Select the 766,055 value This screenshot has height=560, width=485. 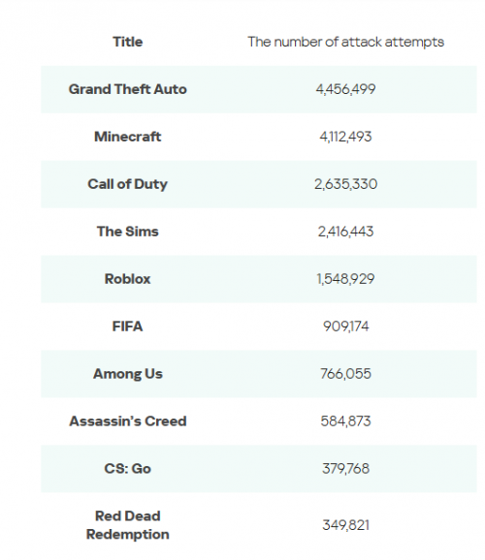point(345,374)
